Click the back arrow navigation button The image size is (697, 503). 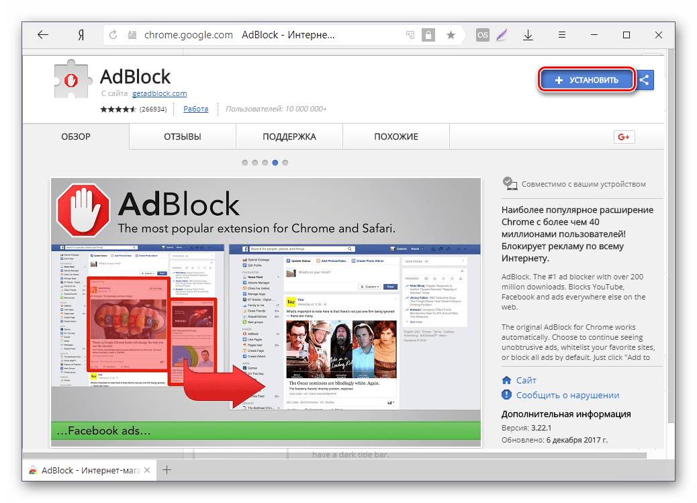43,35
